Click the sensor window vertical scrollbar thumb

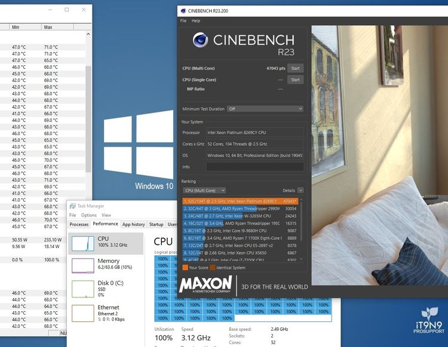(x=88, y=118)
